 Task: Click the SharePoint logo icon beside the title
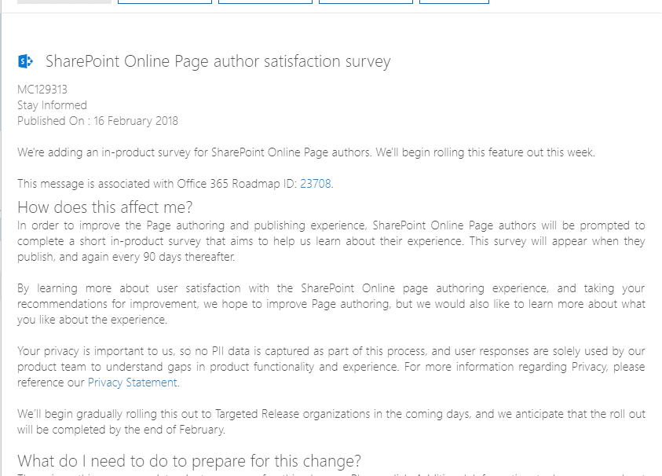point(24,60)
